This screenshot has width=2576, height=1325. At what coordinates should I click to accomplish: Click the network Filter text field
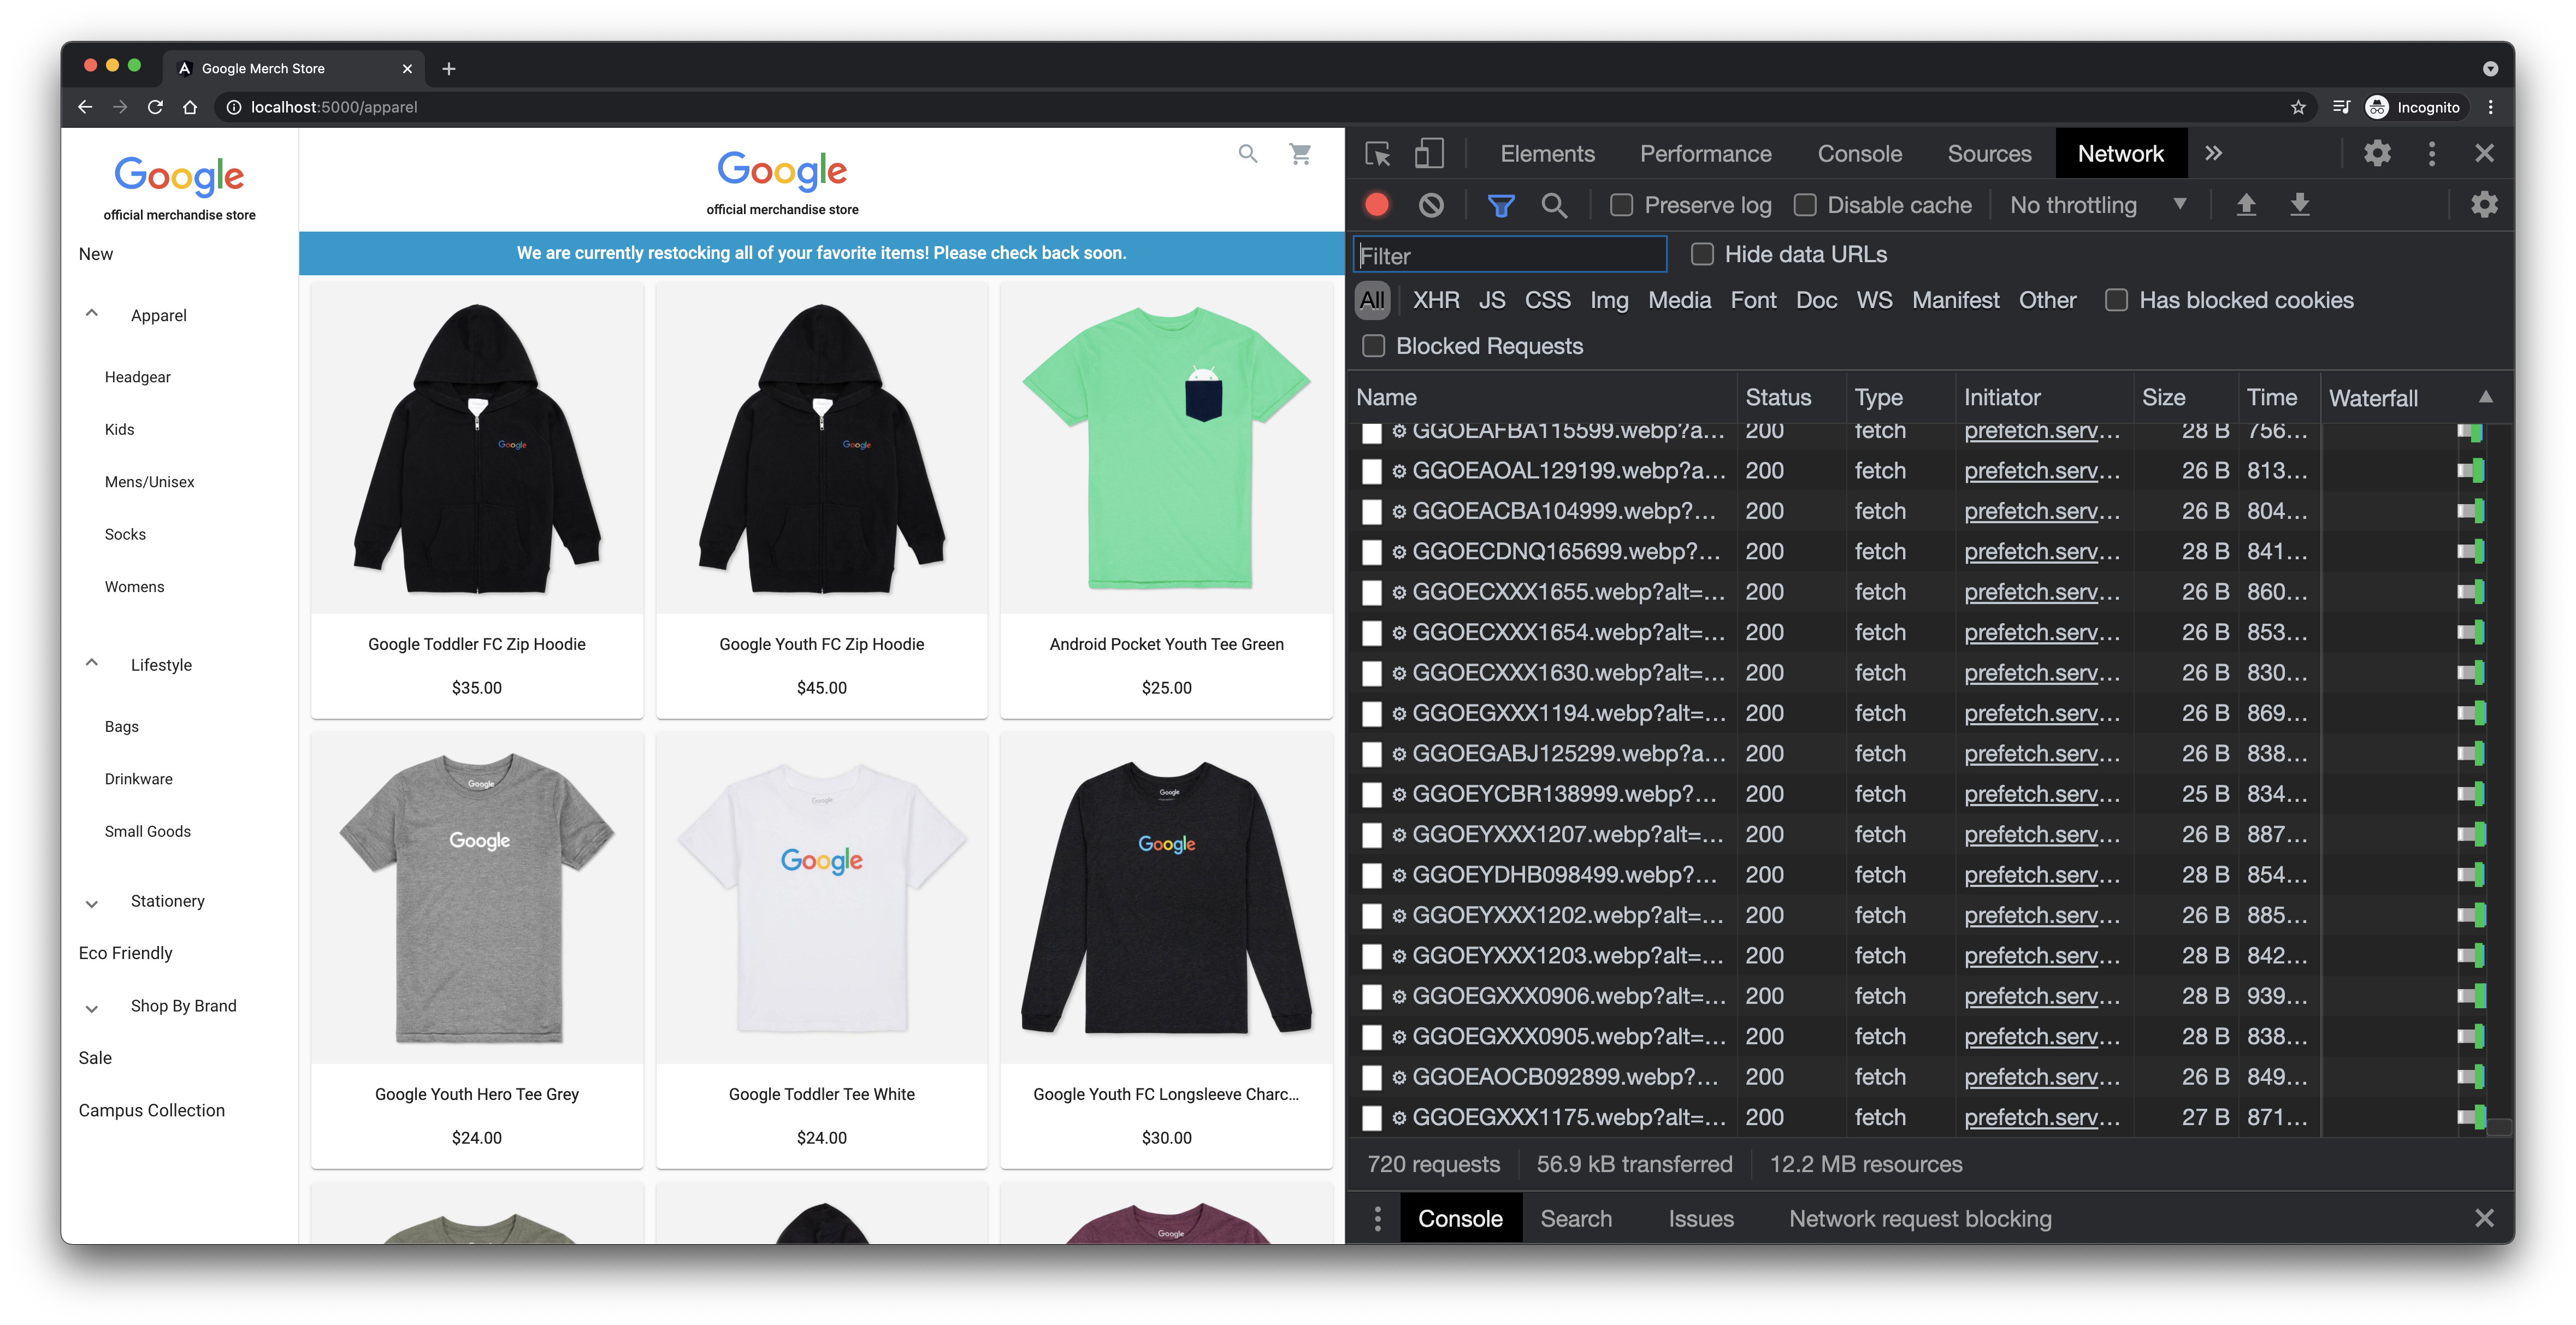click(x=1510, y=255)
